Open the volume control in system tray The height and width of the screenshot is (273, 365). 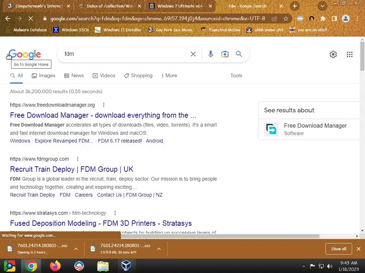click(330, 266)
